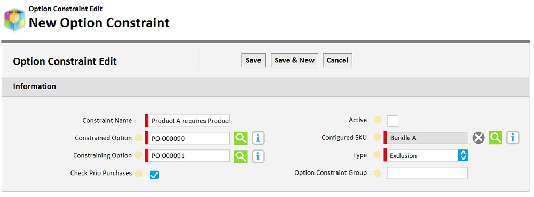Click the Option Constraint Group label

pos(331,172)
